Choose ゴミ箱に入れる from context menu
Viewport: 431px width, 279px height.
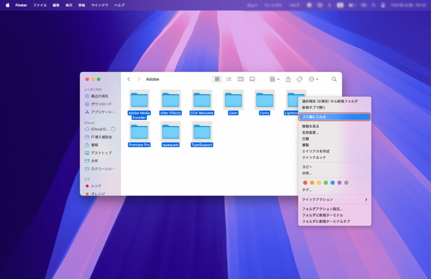(x=335, y=117)
